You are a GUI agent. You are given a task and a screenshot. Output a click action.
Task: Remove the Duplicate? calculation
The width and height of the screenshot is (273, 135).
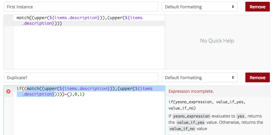[x=258, y=77]
